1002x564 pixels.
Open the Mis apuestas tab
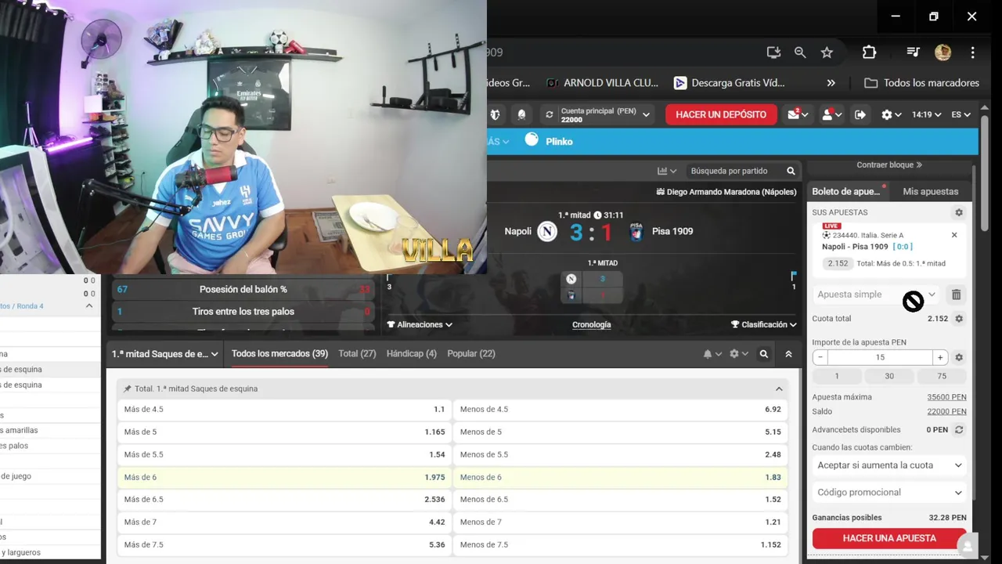click(930, 191)
